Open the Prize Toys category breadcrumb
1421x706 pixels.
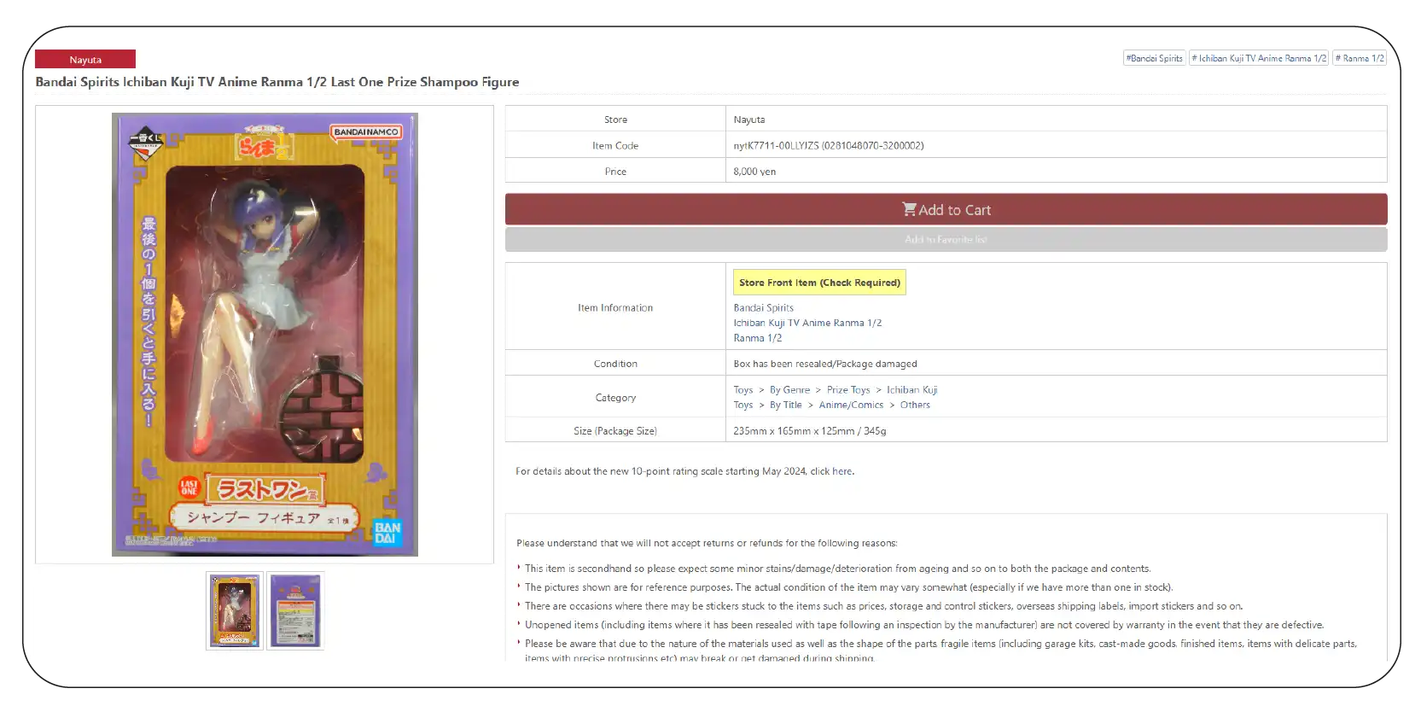847,390
